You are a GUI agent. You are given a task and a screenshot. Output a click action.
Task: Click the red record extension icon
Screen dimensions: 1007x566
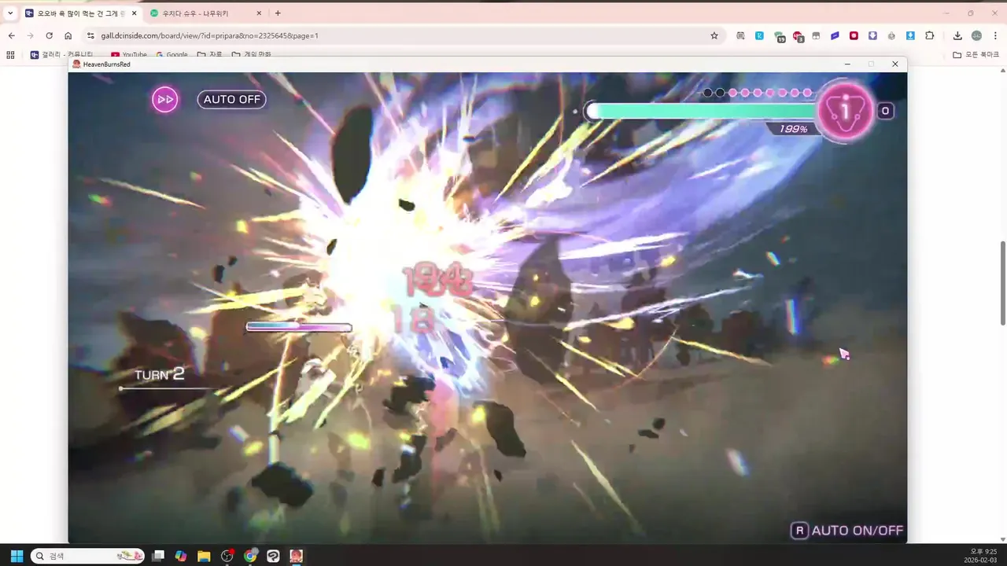click(x=854, y=35)
